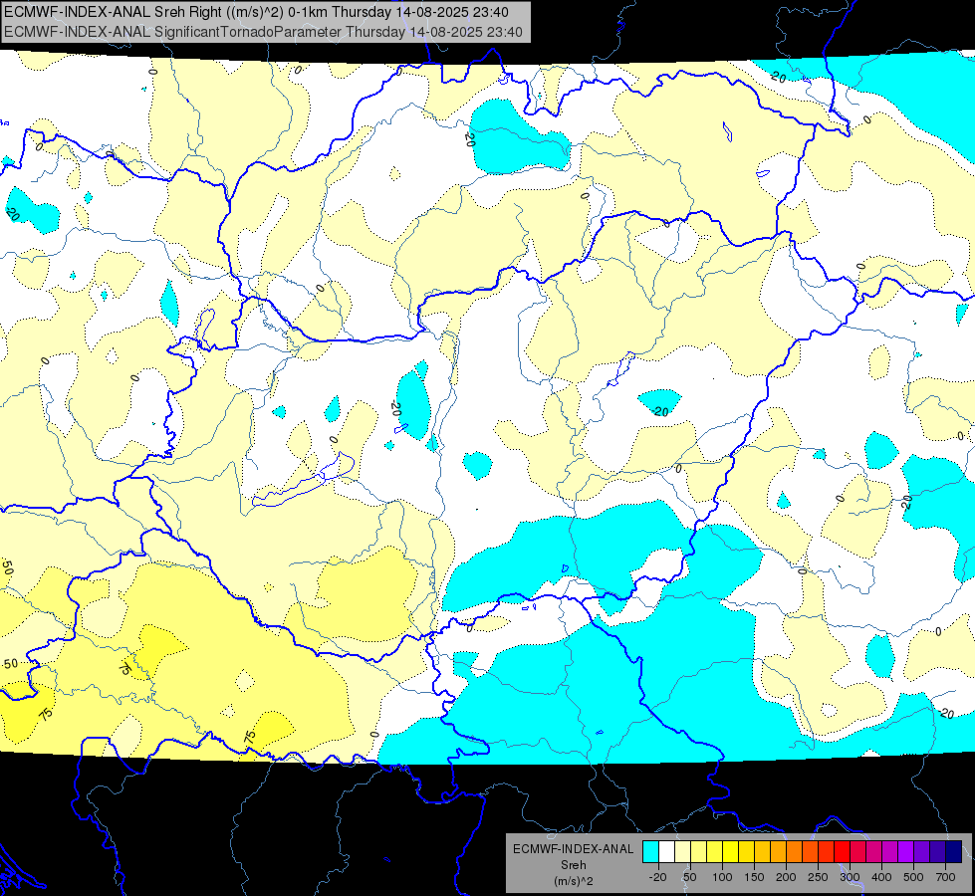The width and height of the screenshot is (975, 896).
Task: Click the legend tick value 200
Action: pos(786,877)
